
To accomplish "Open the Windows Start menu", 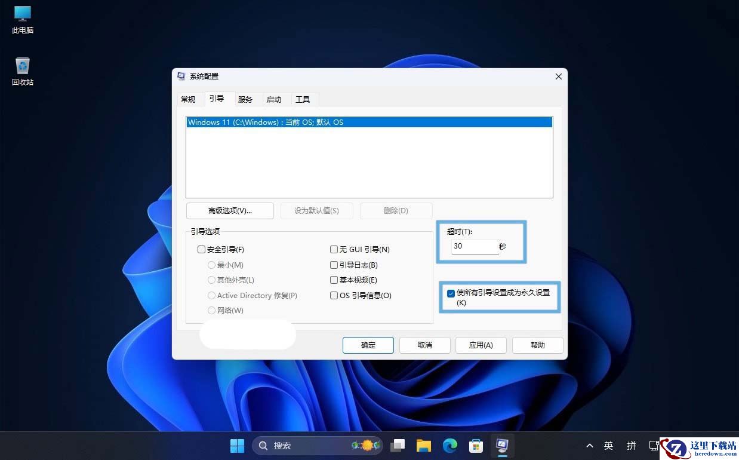I will coord(237,446).
